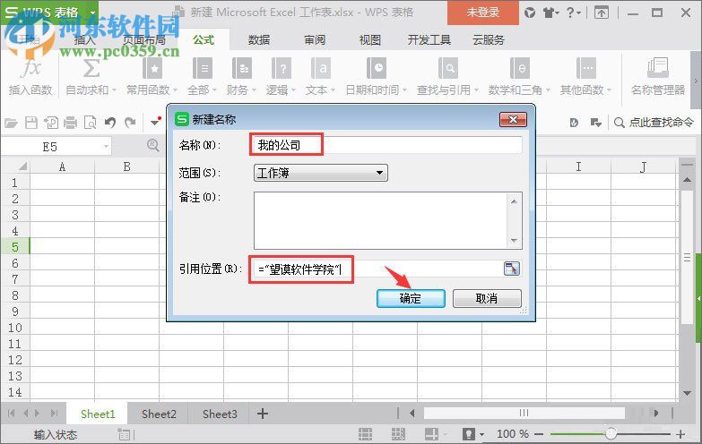The height and width of the screenshot is (444, 702).
Task: Open the 常用函数 icon
Action: 152,68
